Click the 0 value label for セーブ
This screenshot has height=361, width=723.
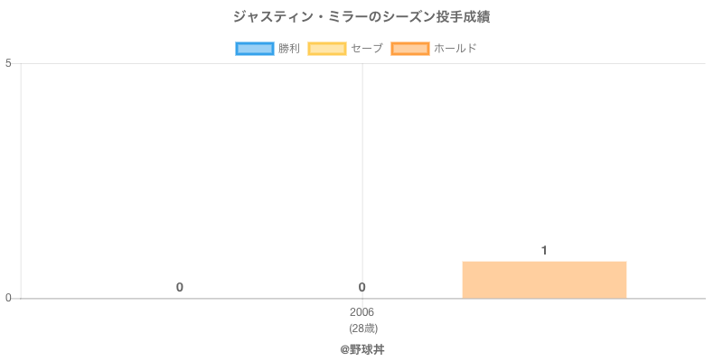(361, 287)
